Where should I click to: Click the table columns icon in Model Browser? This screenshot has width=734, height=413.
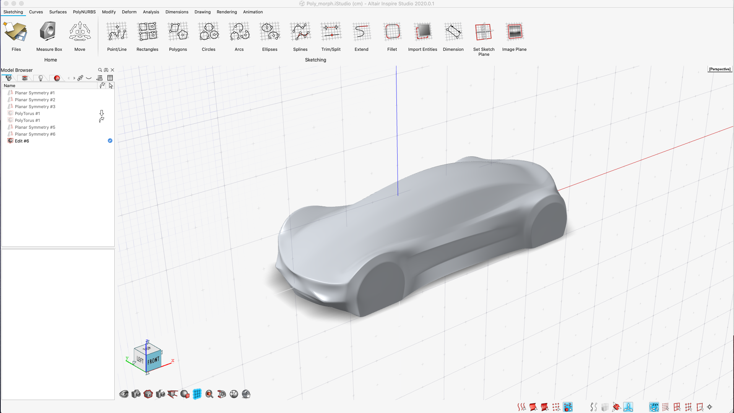(110, 78)
